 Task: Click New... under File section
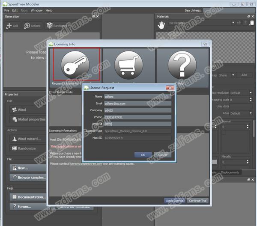point(28,168)
